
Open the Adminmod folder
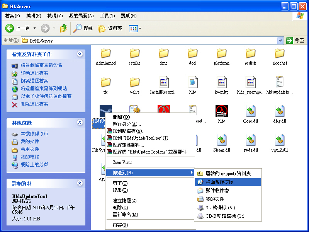[105, 54]
